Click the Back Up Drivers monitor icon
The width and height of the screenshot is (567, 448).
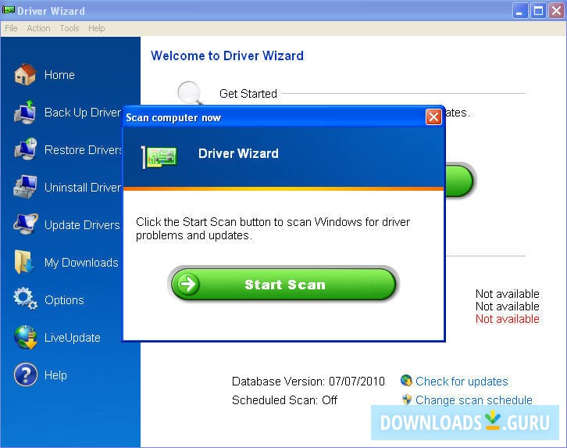tap(25, 112)
